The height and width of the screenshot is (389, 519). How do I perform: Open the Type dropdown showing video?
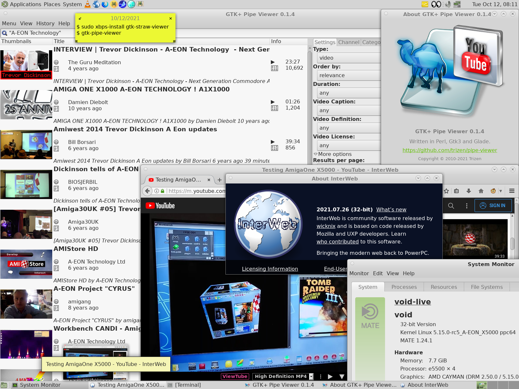click(x=348, y=58)
